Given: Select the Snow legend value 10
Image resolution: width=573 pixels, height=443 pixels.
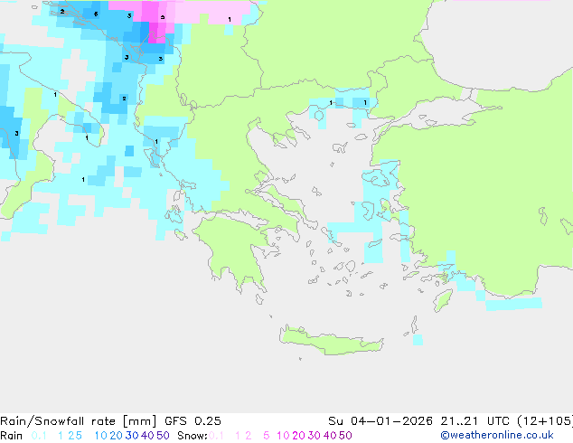Looking at the screenshot, I should click(x=283, y=436).
